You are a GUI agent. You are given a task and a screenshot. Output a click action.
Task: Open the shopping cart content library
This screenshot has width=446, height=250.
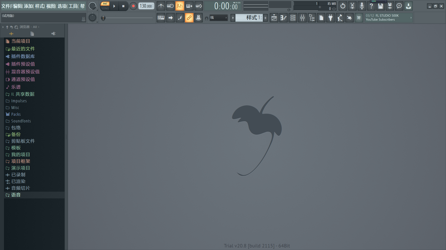pos(359,18)
